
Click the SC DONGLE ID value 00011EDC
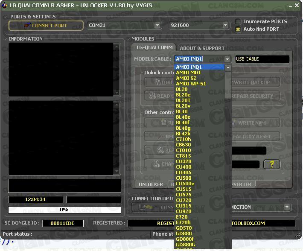[63, 223]
